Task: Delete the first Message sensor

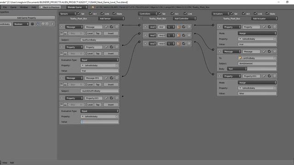Action: (117, 27)
